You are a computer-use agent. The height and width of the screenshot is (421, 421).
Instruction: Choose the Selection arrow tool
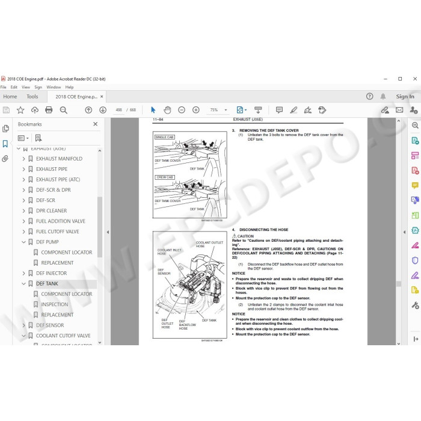pos(153,110)
